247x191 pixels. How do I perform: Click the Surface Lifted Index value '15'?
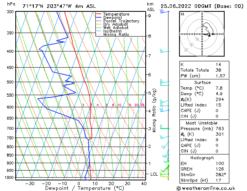[x=218, y=105]
